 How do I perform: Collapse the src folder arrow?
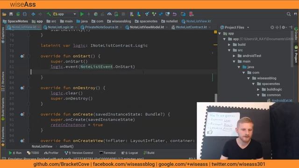[x=229, y=50]
